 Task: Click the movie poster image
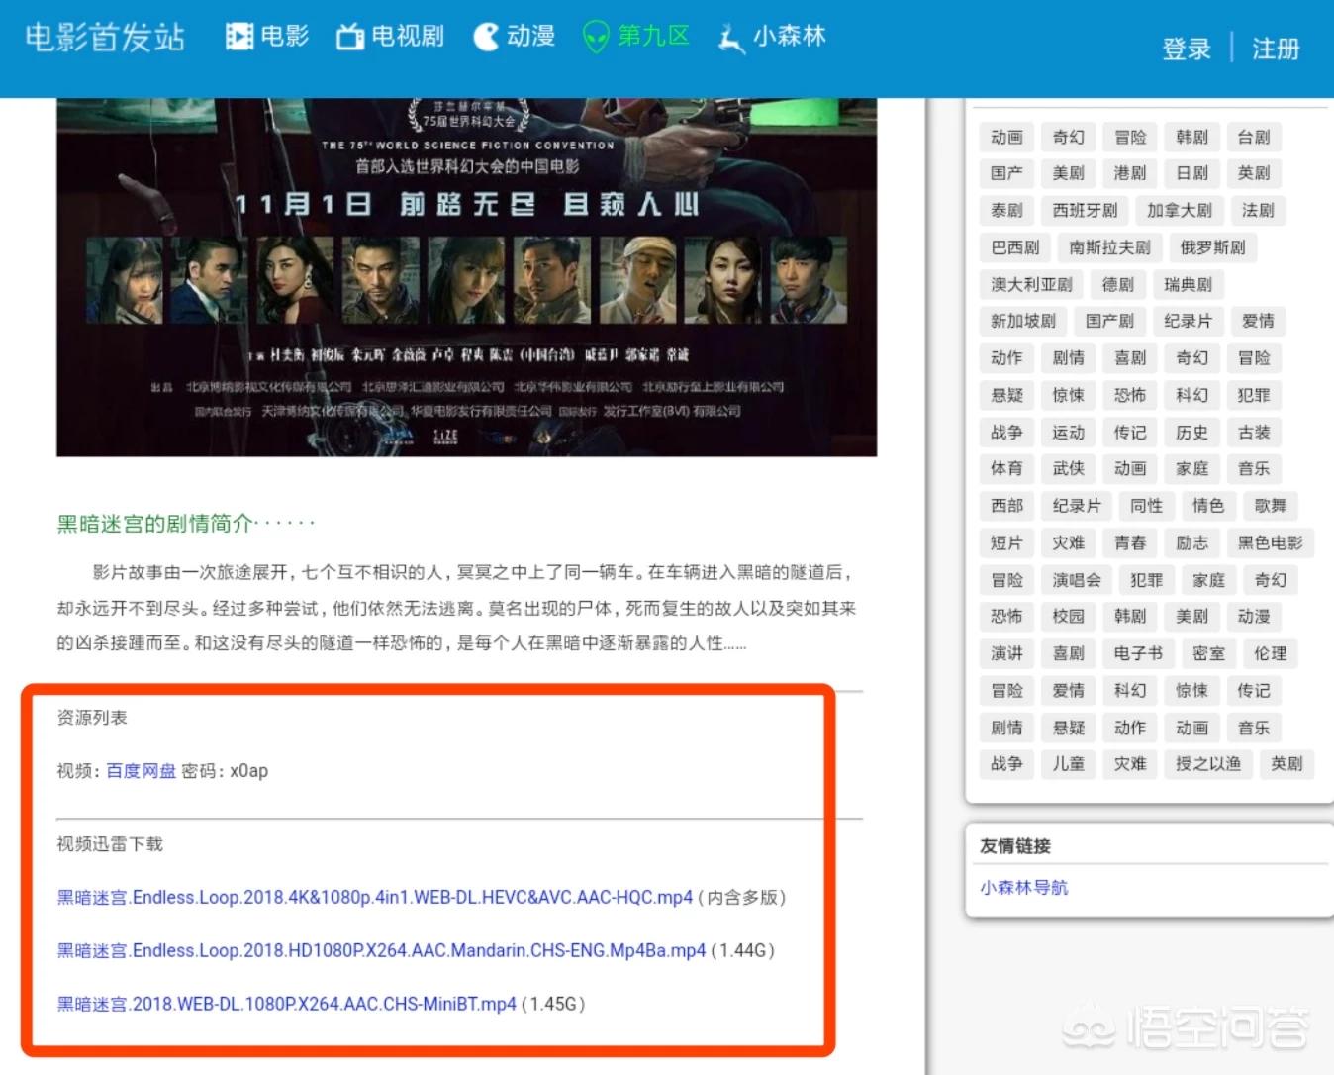pyautogui.click(x=466, y=277)
